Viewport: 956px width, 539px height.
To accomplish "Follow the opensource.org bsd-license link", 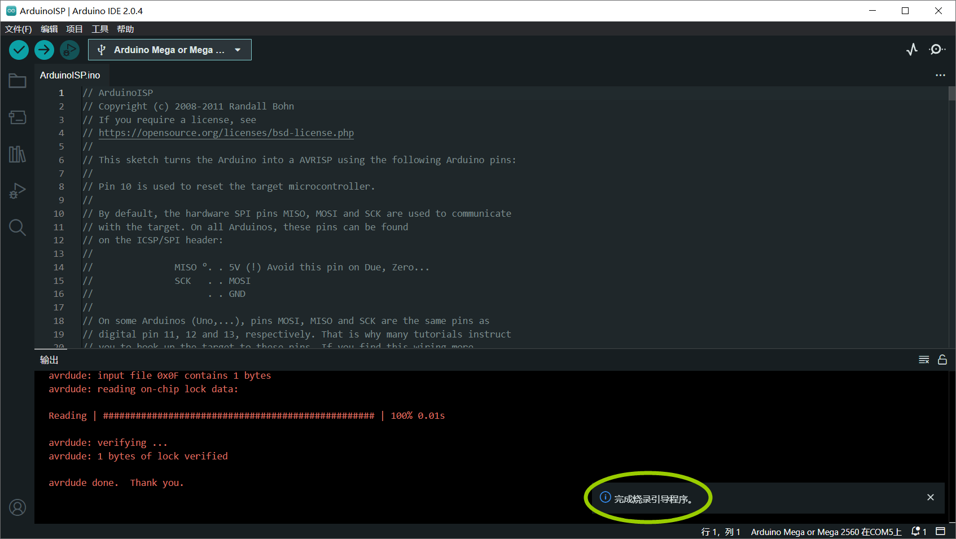I will pyautogui.click(x=226, y=133).
